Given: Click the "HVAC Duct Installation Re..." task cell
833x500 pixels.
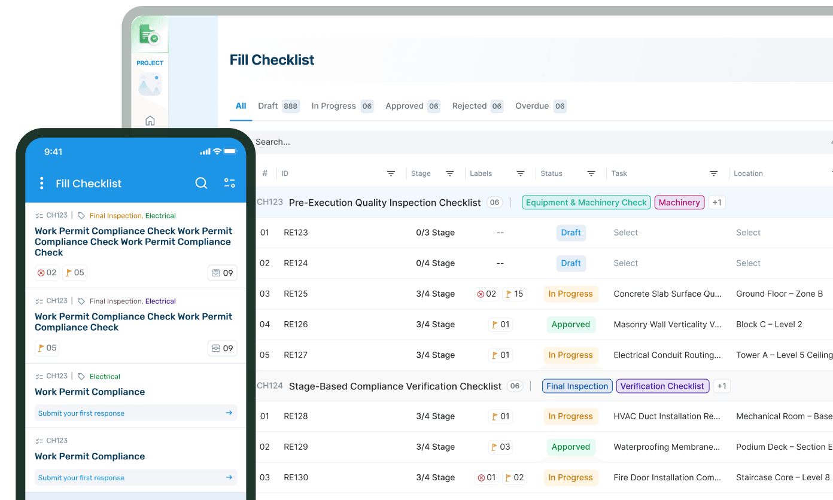Looking at the screenshot, I should [667, 416].
